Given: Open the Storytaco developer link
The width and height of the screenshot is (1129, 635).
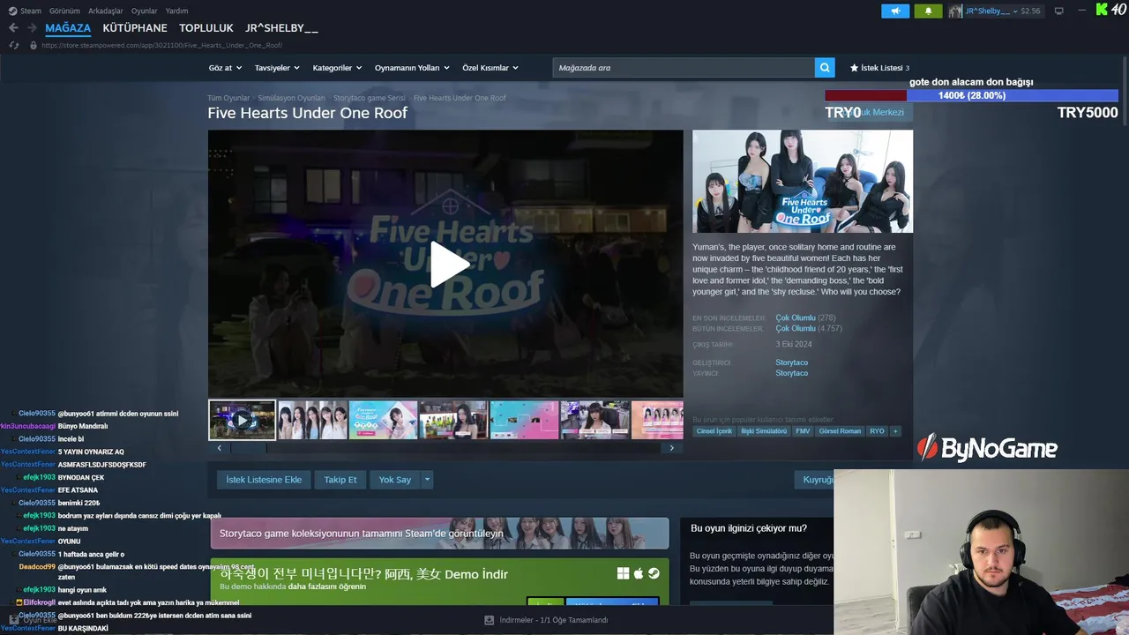Looking at the screenshot, I should tap(791, 362).
